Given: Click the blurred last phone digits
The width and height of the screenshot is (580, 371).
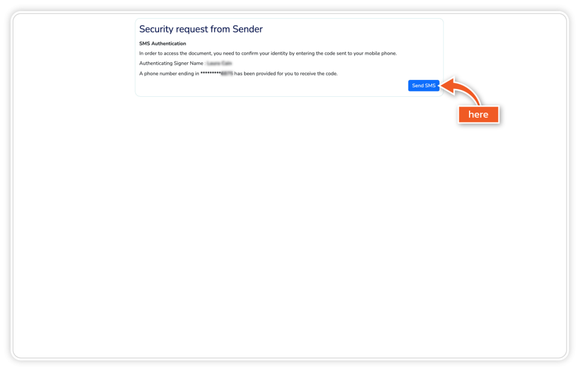Looking at the screenshot, I should [x=227, y=74].
